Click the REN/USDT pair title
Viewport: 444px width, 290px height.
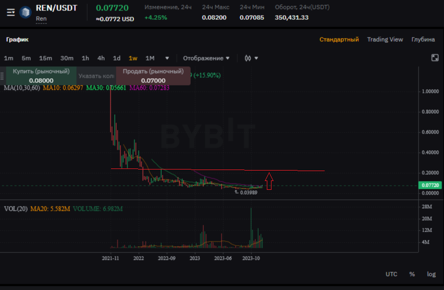click(56, 8)
